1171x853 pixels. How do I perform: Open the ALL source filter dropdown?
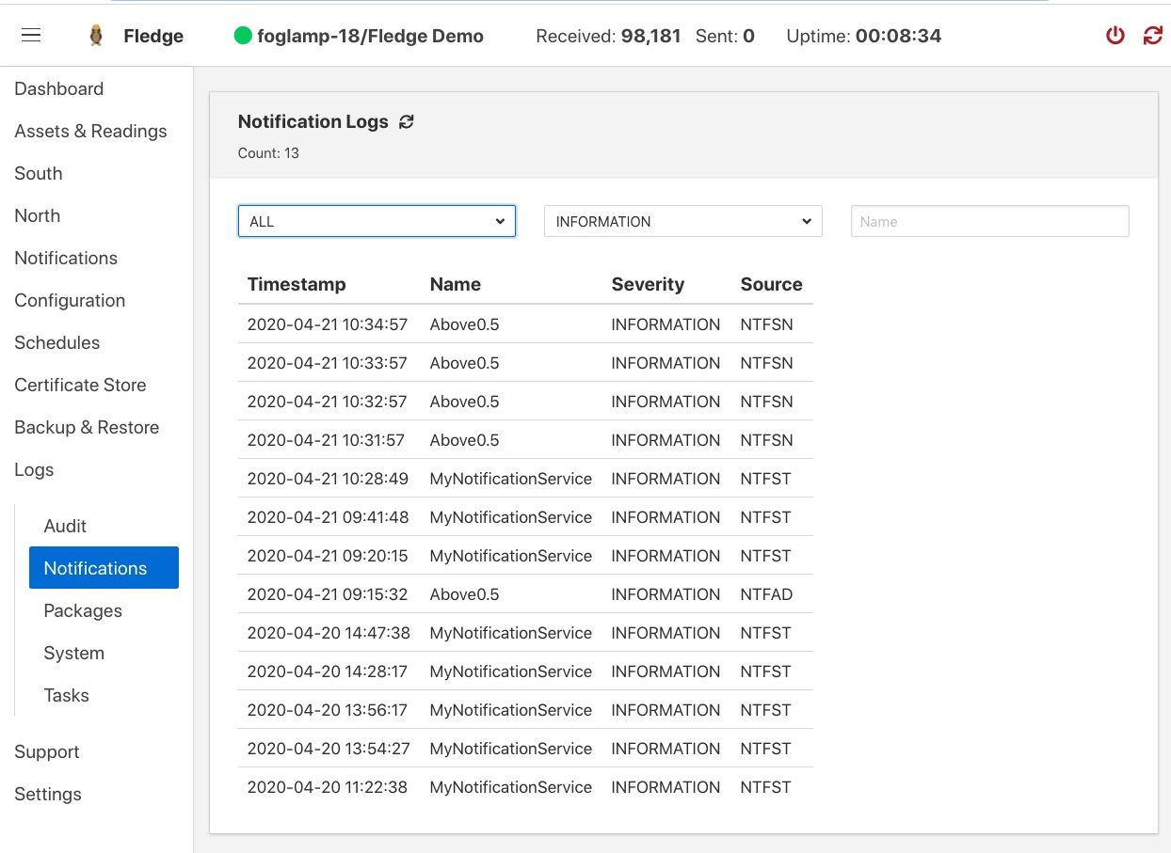(x=377, y=221)
